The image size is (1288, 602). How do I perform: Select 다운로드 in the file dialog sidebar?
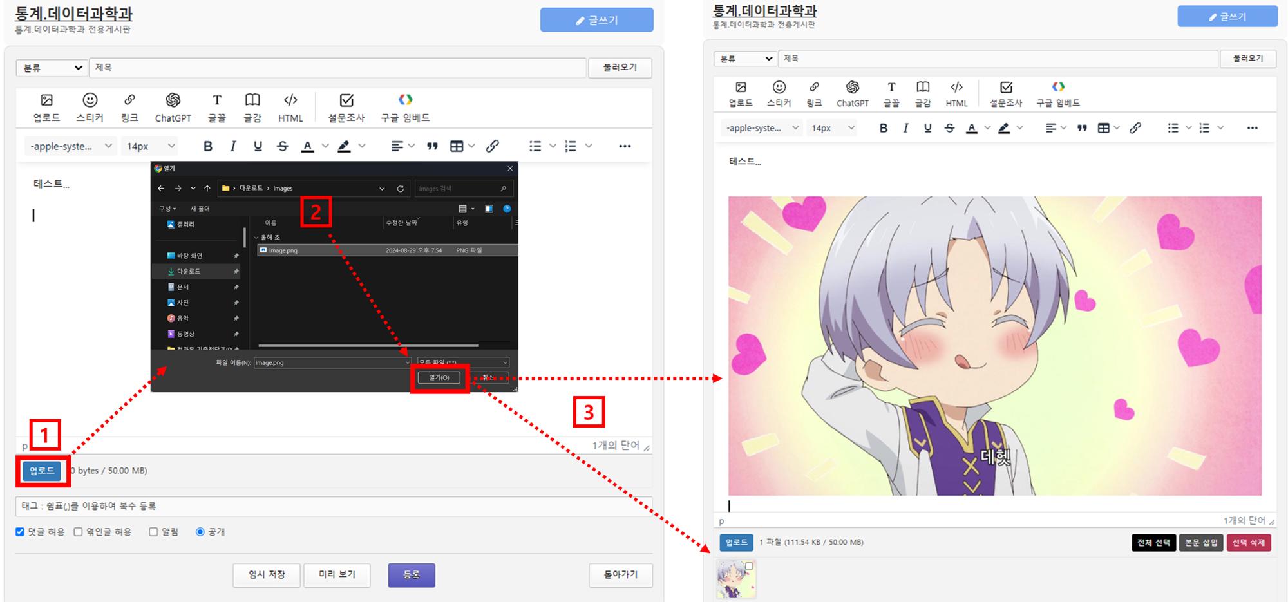[x=196, y=271]
